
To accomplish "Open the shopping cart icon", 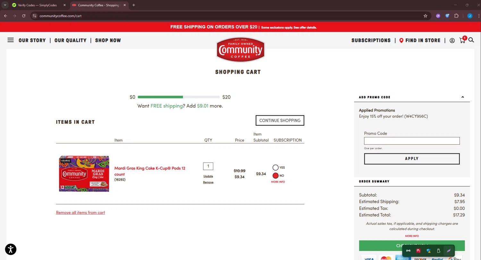I will point(462,40).
